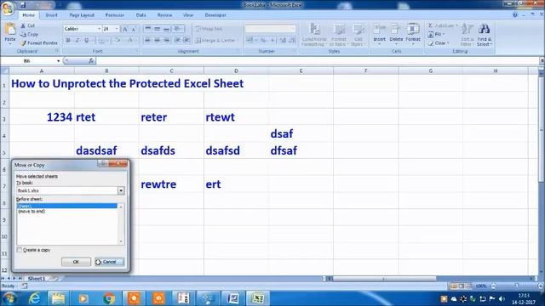Open the Format cells menu
The width and height of the screenshot is (545, 306).
[x=413, y=34]
